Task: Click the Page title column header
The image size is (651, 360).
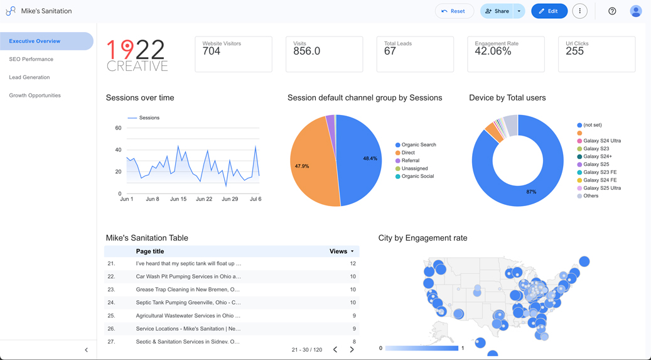Action: (x=150, y=251)
